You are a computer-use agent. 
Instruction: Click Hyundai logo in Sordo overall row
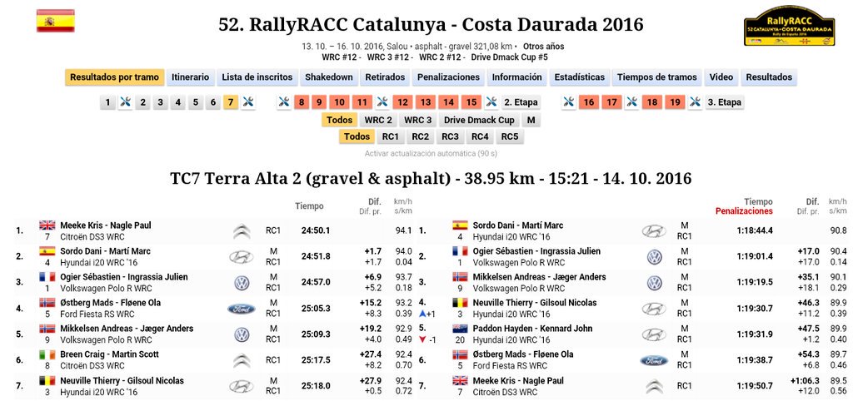click(x=654, y=231)
